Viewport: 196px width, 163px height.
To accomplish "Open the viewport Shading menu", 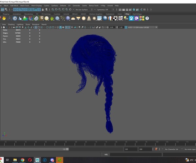I will click(11, 24).
